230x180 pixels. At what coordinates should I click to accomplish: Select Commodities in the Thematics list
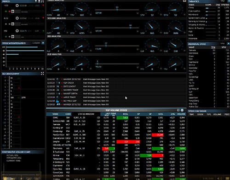pos(209,11)
